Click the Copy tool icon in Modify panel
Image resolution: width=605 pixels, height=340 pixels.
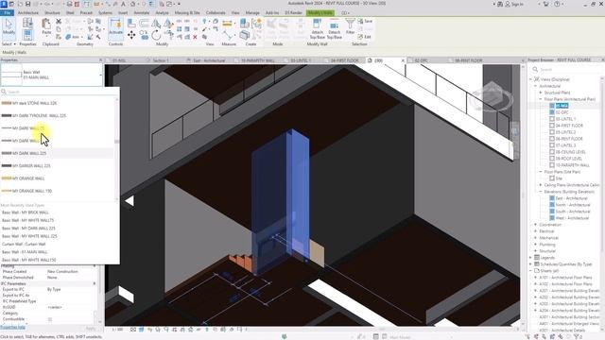click(x=144, y=36)
